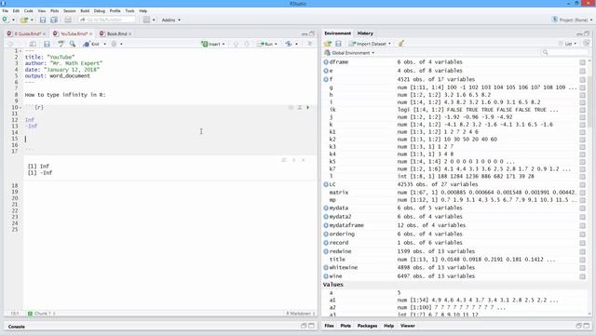The image size is (596, 335).
Task: Click the k2 matrix entry
Action: point(454,140)
